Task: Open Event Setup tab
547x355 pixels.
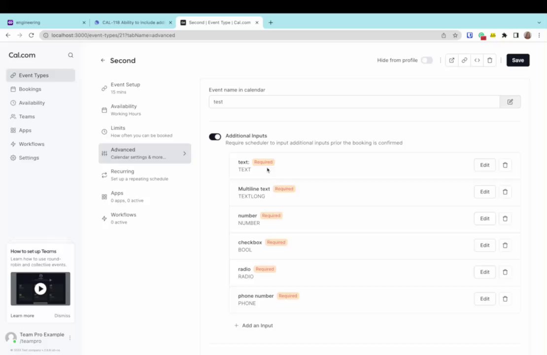Action: [x=145, y=88]
